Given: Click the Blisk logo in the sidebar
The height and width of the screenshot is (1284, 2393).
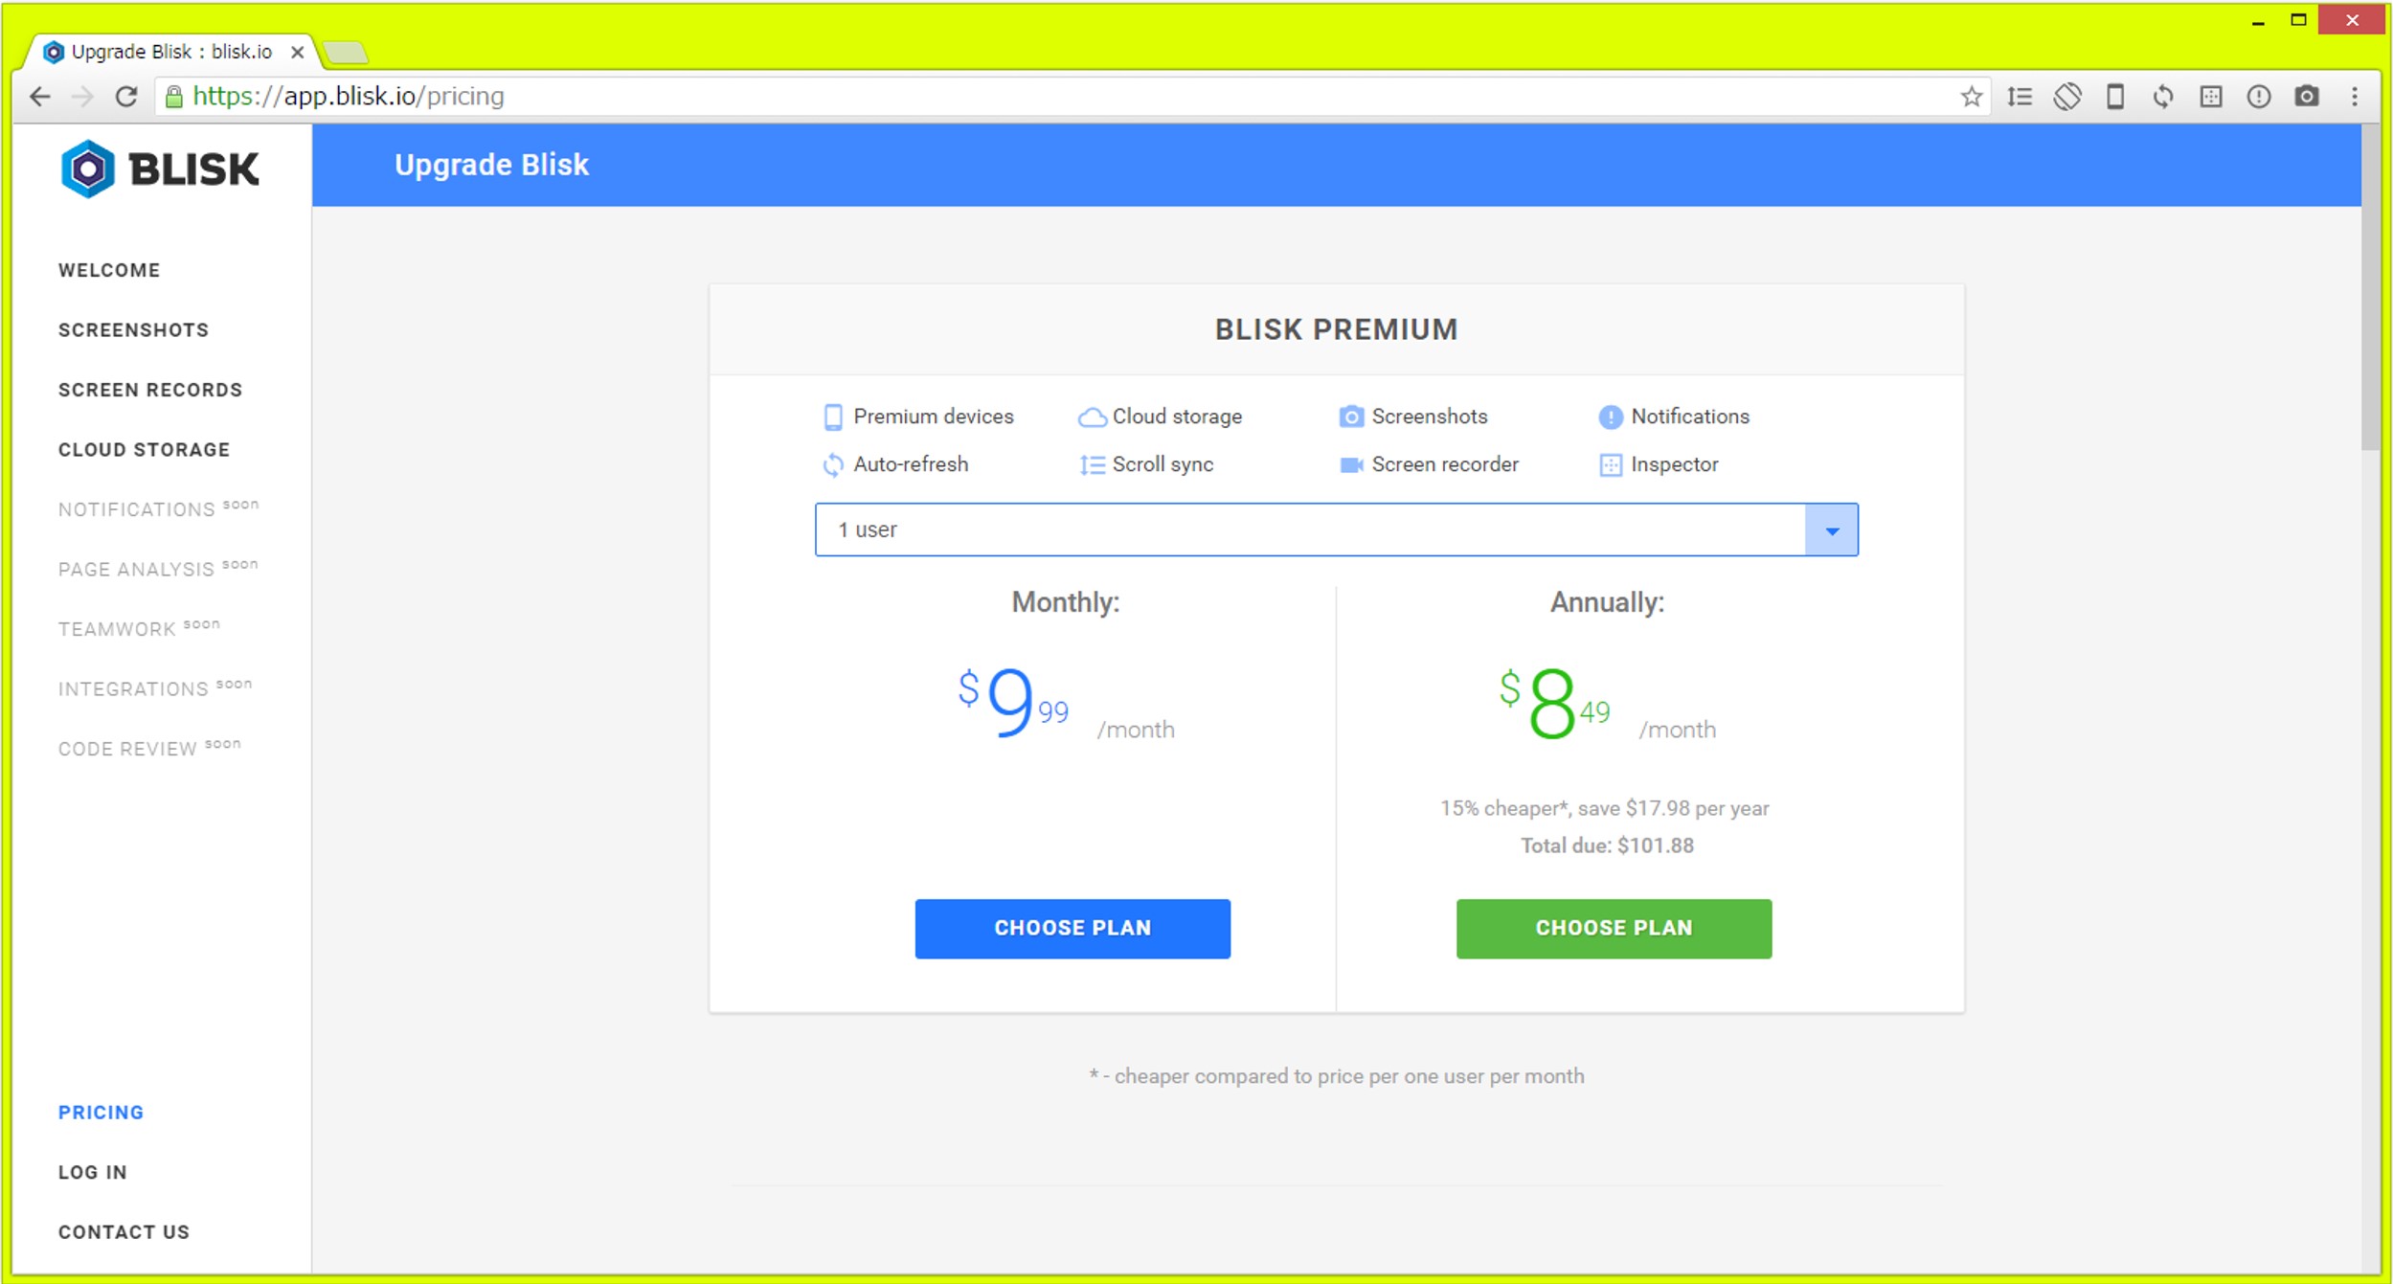Looking at the screenshot, I should pyautogui.click(x=160, y=169).
